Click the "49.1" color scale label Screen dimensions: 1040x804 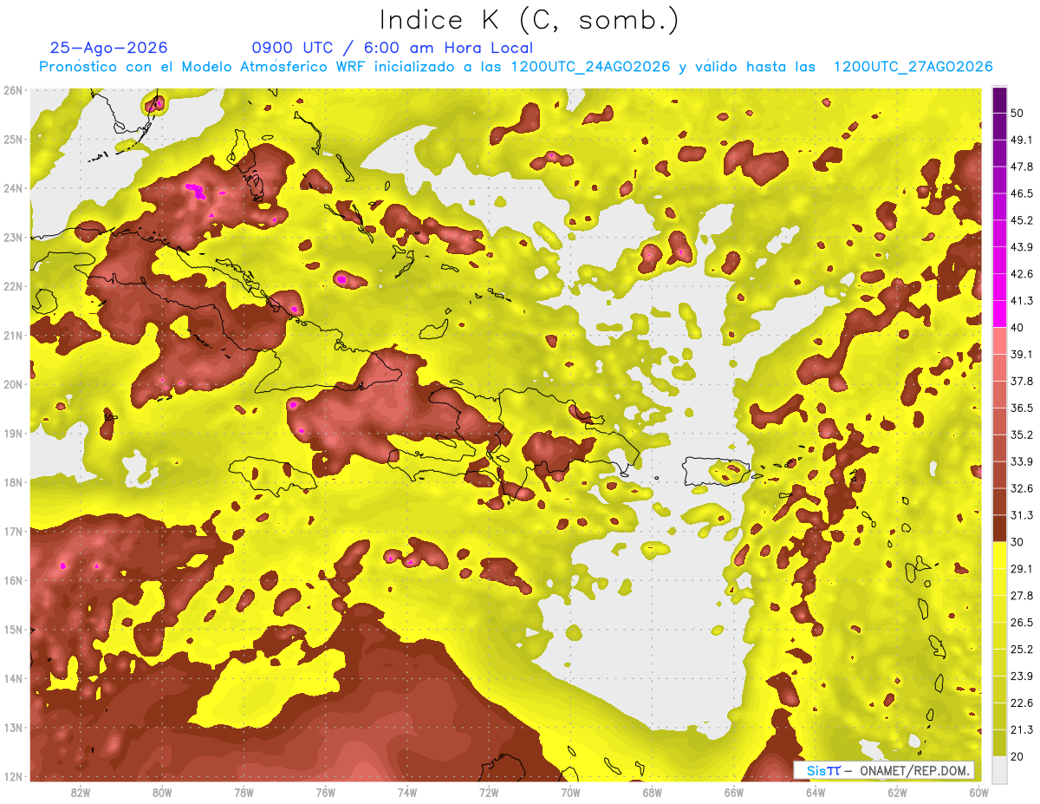[1021, 140]
